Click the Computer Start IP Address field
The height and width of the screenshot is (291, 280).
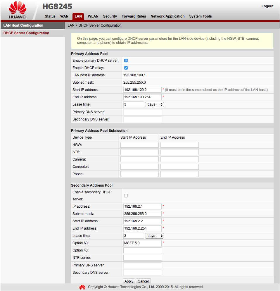click(139, 167)
